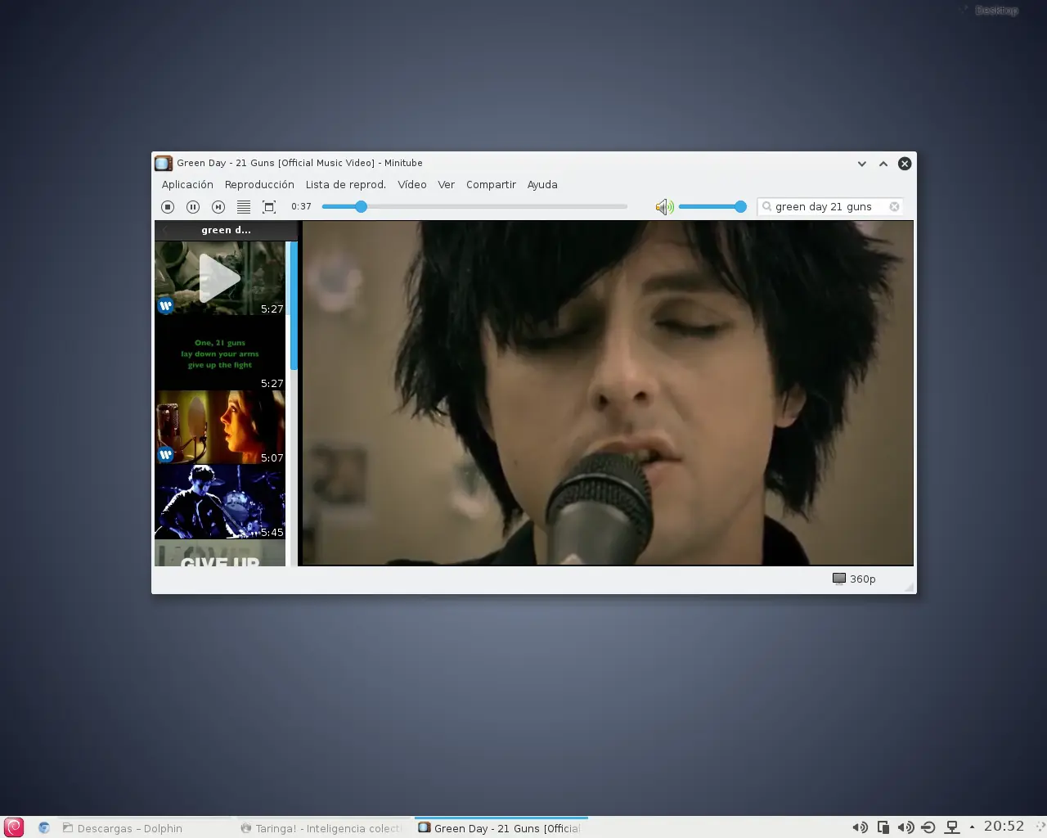1047x838 pixels.
Task: Click the 360p monitor quality icon
Action: pos(839,579)
